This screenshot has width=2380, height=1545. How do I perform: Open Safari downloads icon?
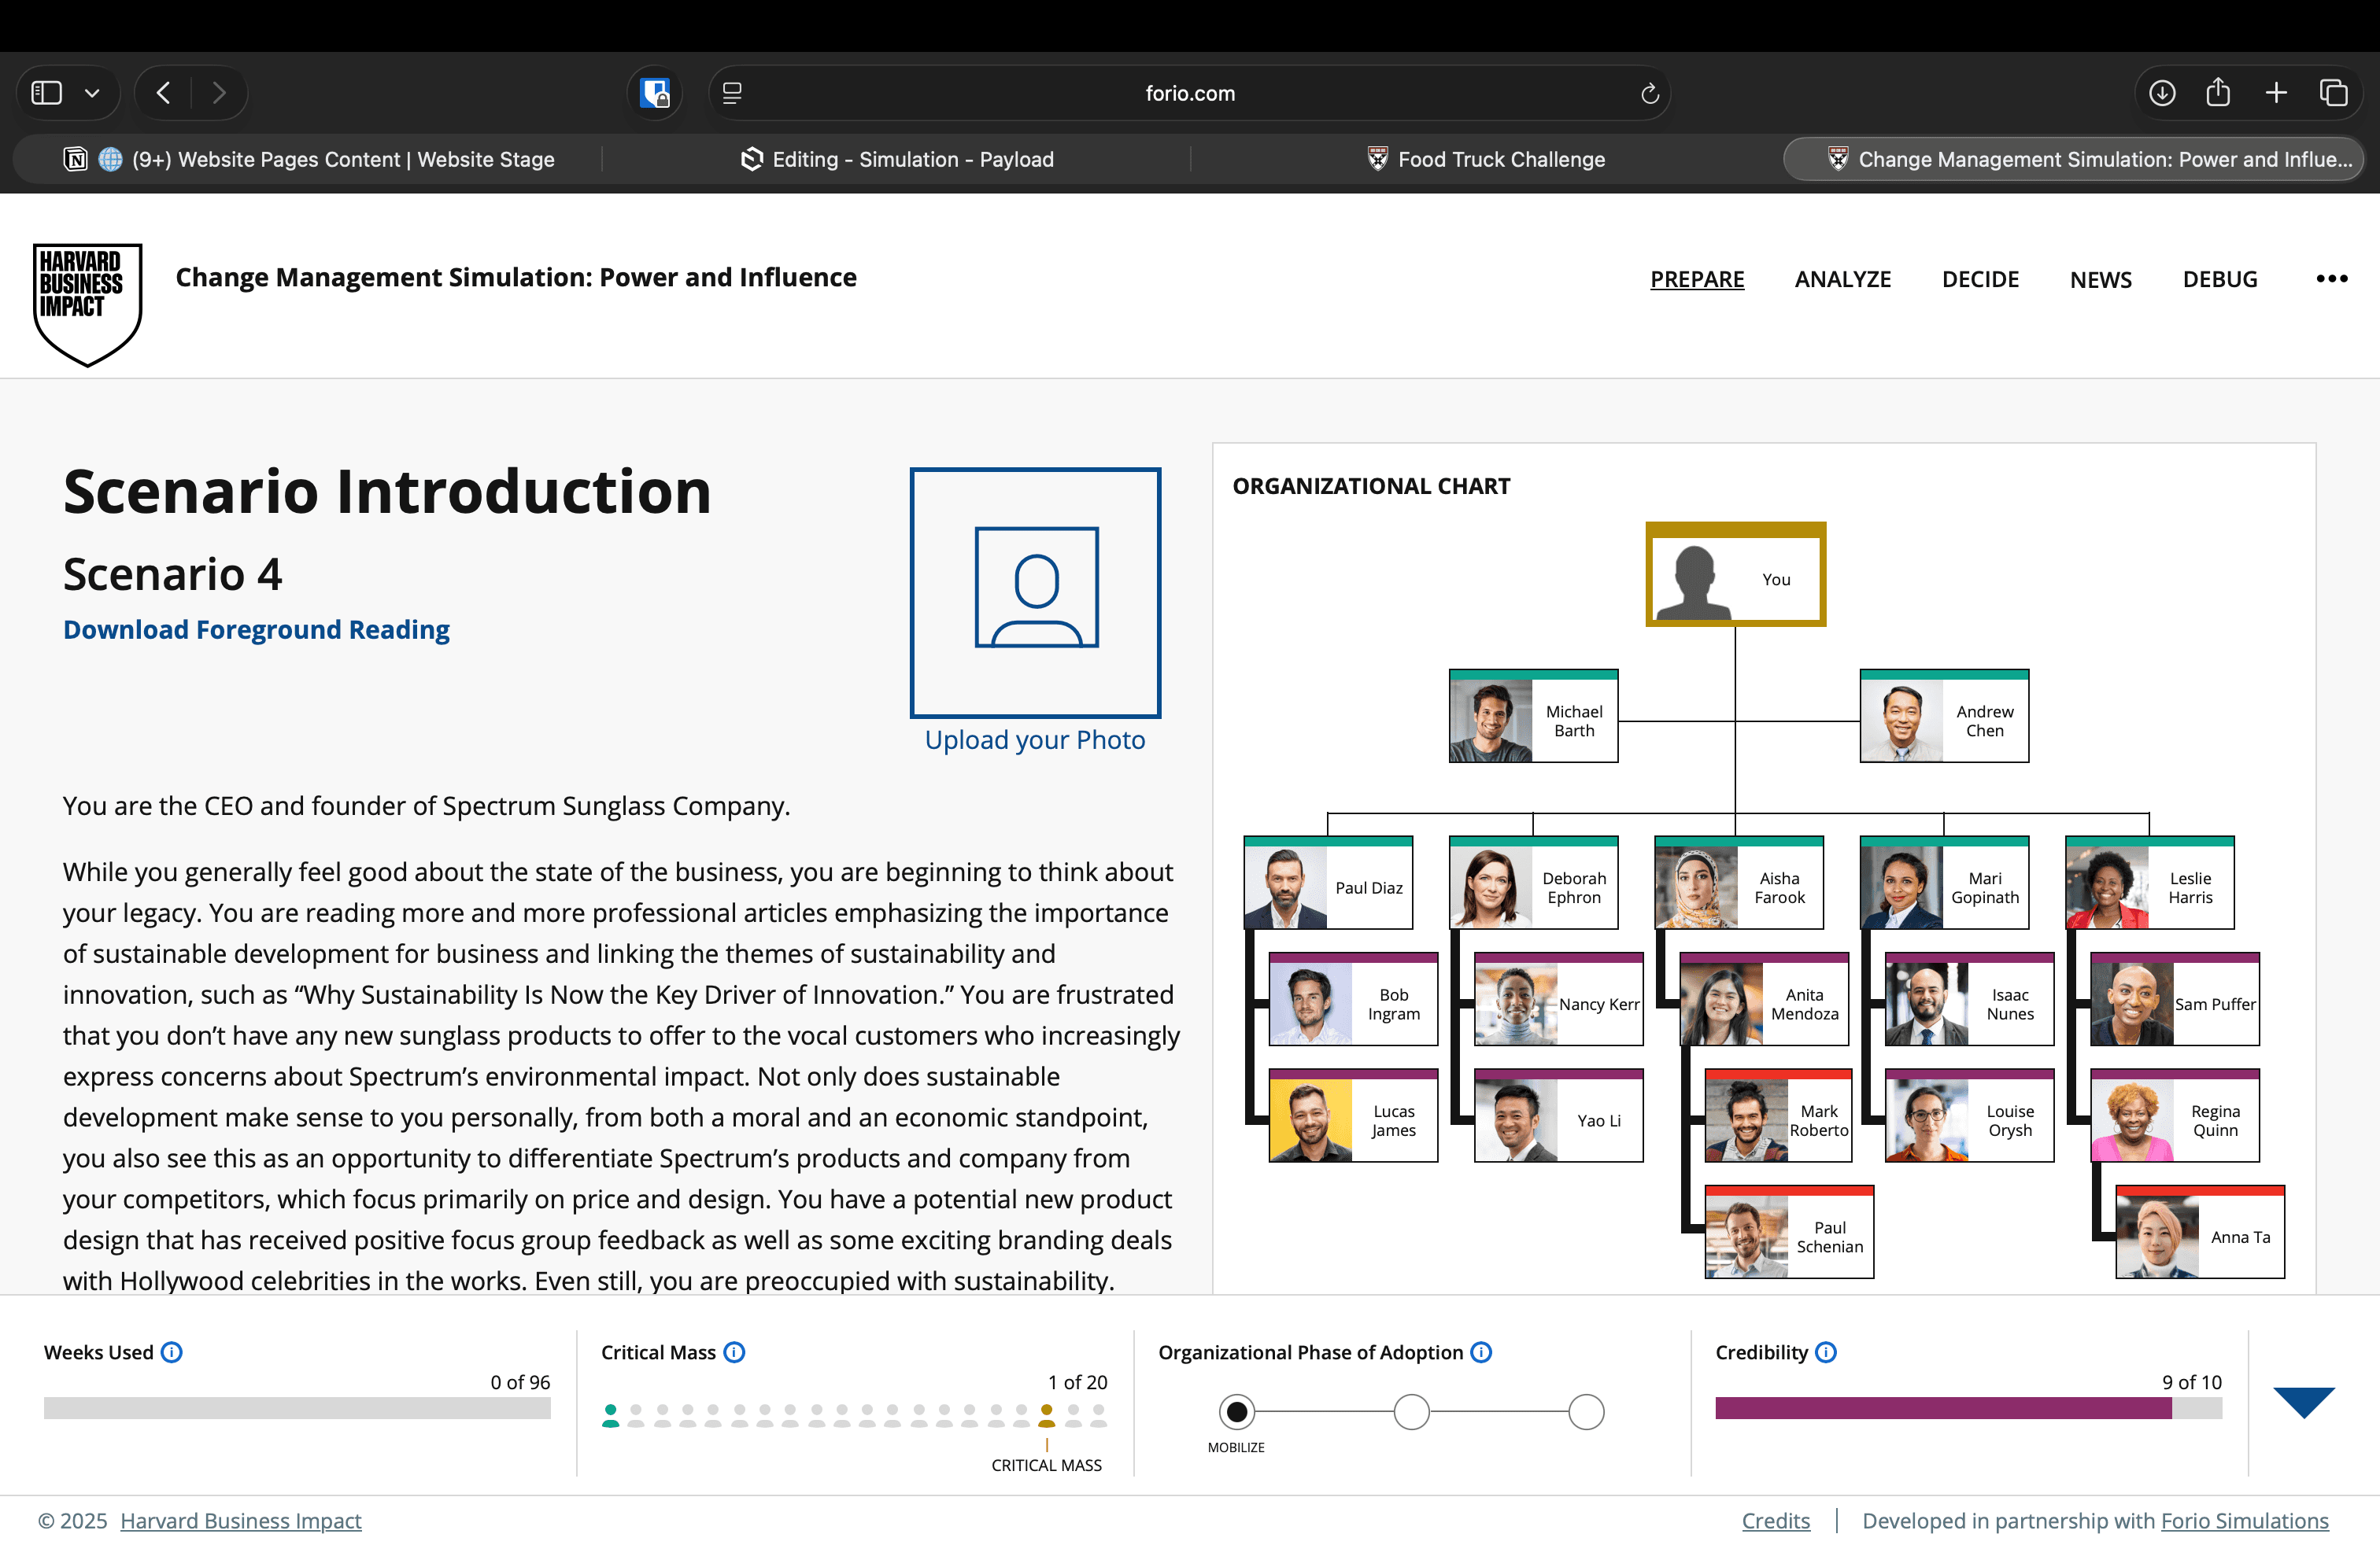click(2161, 93)
